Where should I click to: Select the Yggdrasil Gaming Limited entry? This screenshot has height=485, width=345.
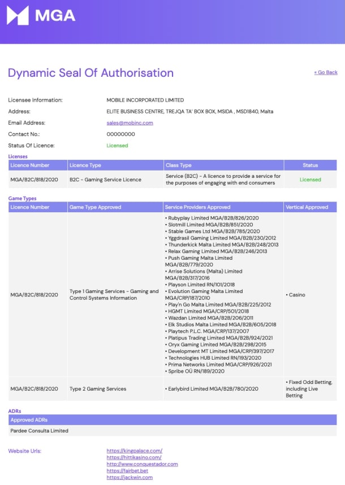click(x=221, y=238)
